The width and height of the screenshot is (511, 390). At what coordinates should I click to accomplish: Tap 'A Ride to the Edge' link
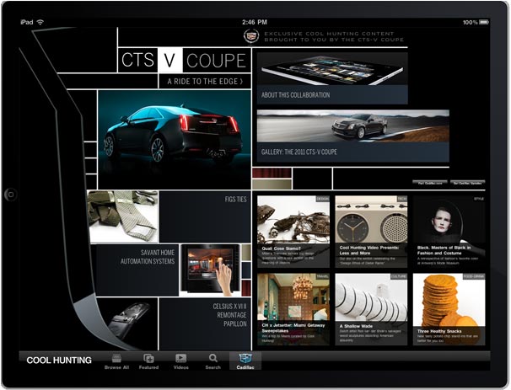(204, 82)
